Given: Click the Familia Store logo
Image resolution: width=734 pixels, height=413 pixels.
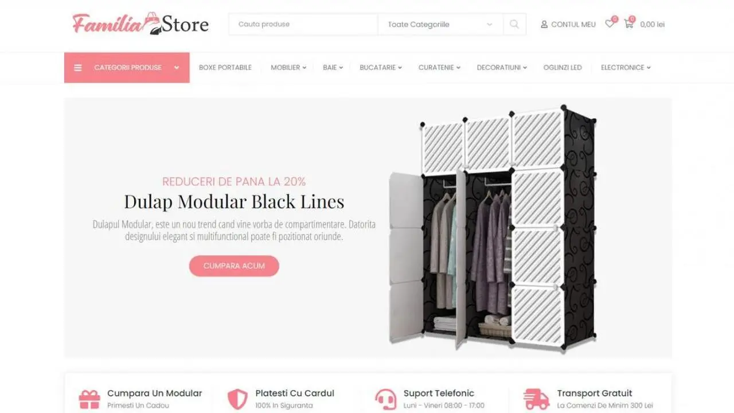Looking at the screenshot, I should [x=140, y=24].
